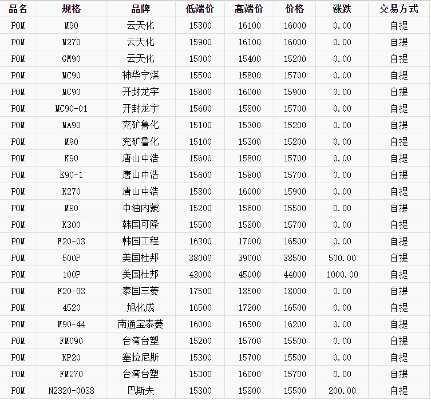Select the MA90 specification cell
The image size is (431, 400).
click(x=71, y=125)
